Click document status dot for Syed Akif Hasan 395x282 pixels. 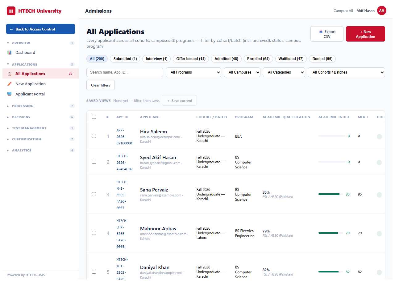(379, 163)
